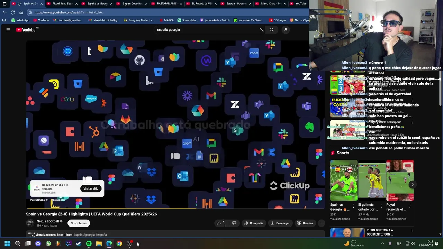Image resolution: width=443 pixels, height=249 pixels.
Task: Clear the 'españa georgia' search text
Action: tap(262, 30)
